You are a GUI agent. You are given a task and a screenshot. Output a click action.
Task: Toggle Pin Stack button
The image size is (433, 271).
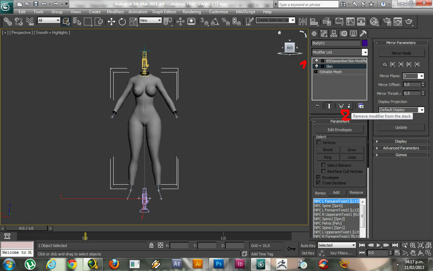[317, 106]
